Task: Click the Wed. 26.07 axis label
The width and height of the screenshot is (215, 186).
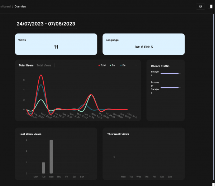Action: coord(46,116)
